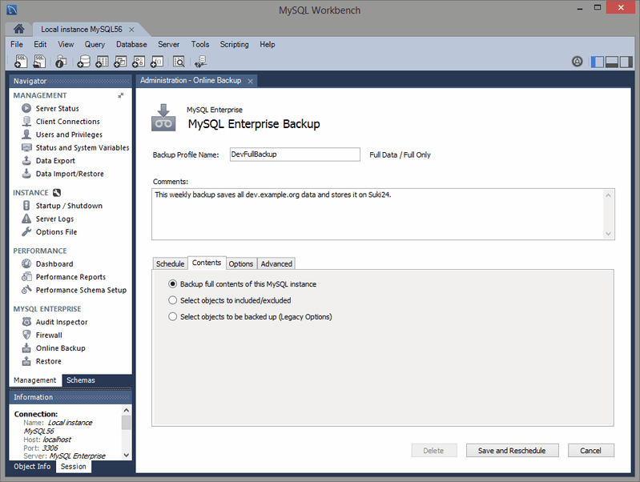Switch to the Schedule tab

point(170,263)
